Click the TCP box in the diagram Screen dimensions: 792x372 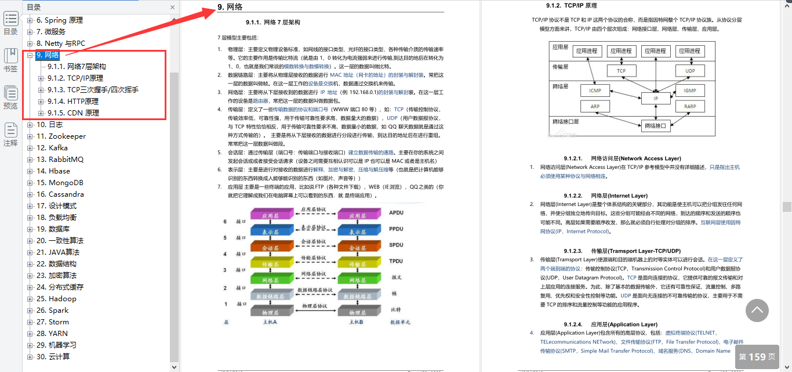point(621,71)
